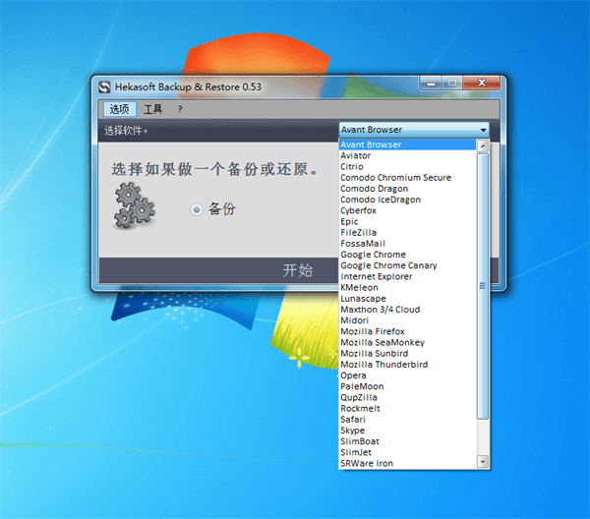Select Opera in the dropdown list

click(353, 375)
